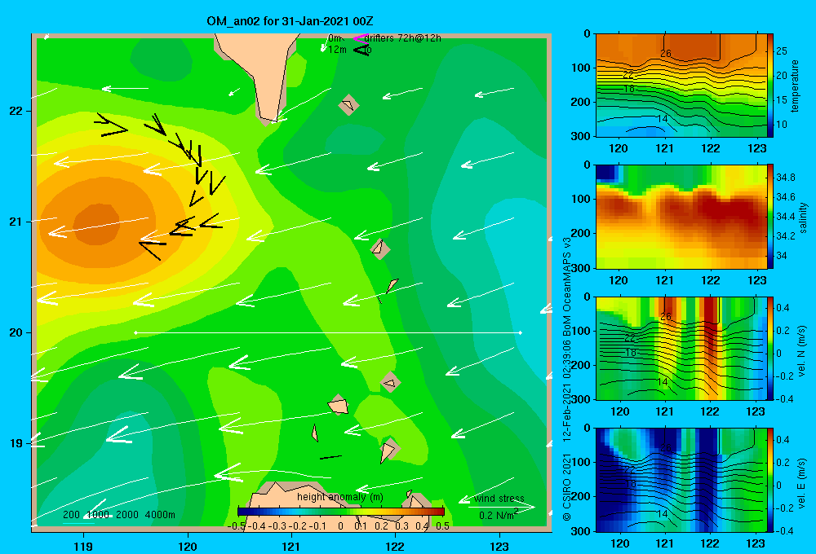This screenshot has height=554, width=816.
Task: Click the '0.2 N/m2' wind stress value
Action: [498, 515]
